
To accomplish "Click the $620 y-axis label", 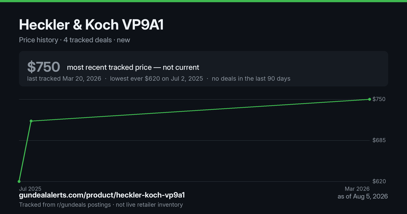I will [x=379, y=181].
